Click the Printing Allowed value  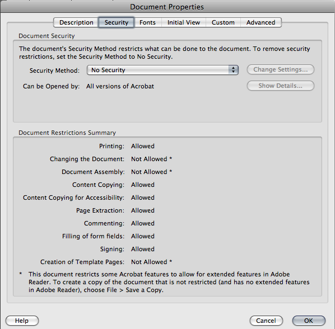click(143, 146)
